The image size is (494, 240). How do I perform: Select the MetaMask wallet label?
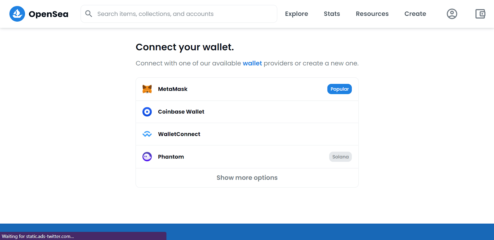(173, 89)
